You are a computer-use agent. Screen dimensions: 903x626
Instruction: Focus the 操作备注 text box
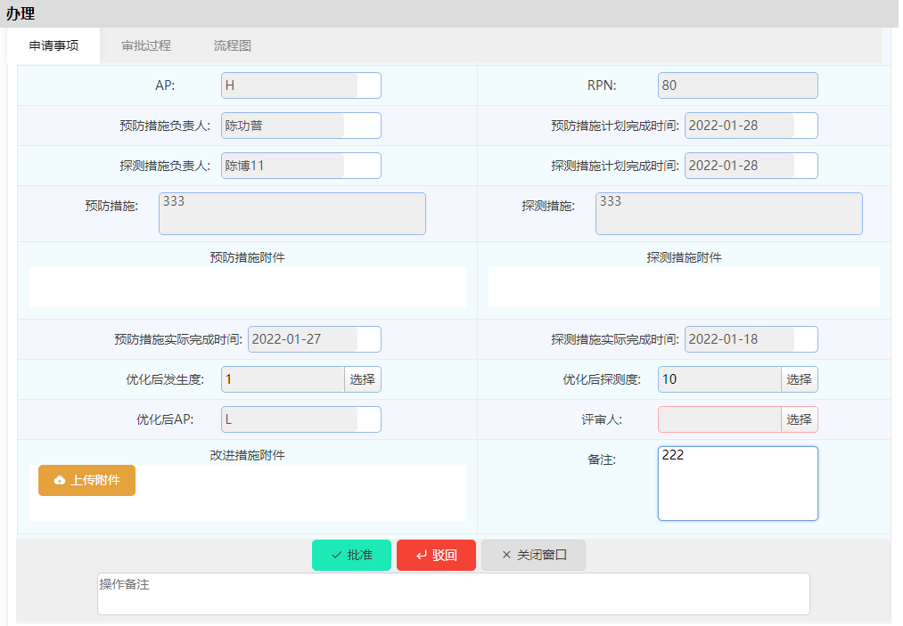pyautogui.click(x=453, y=593)
